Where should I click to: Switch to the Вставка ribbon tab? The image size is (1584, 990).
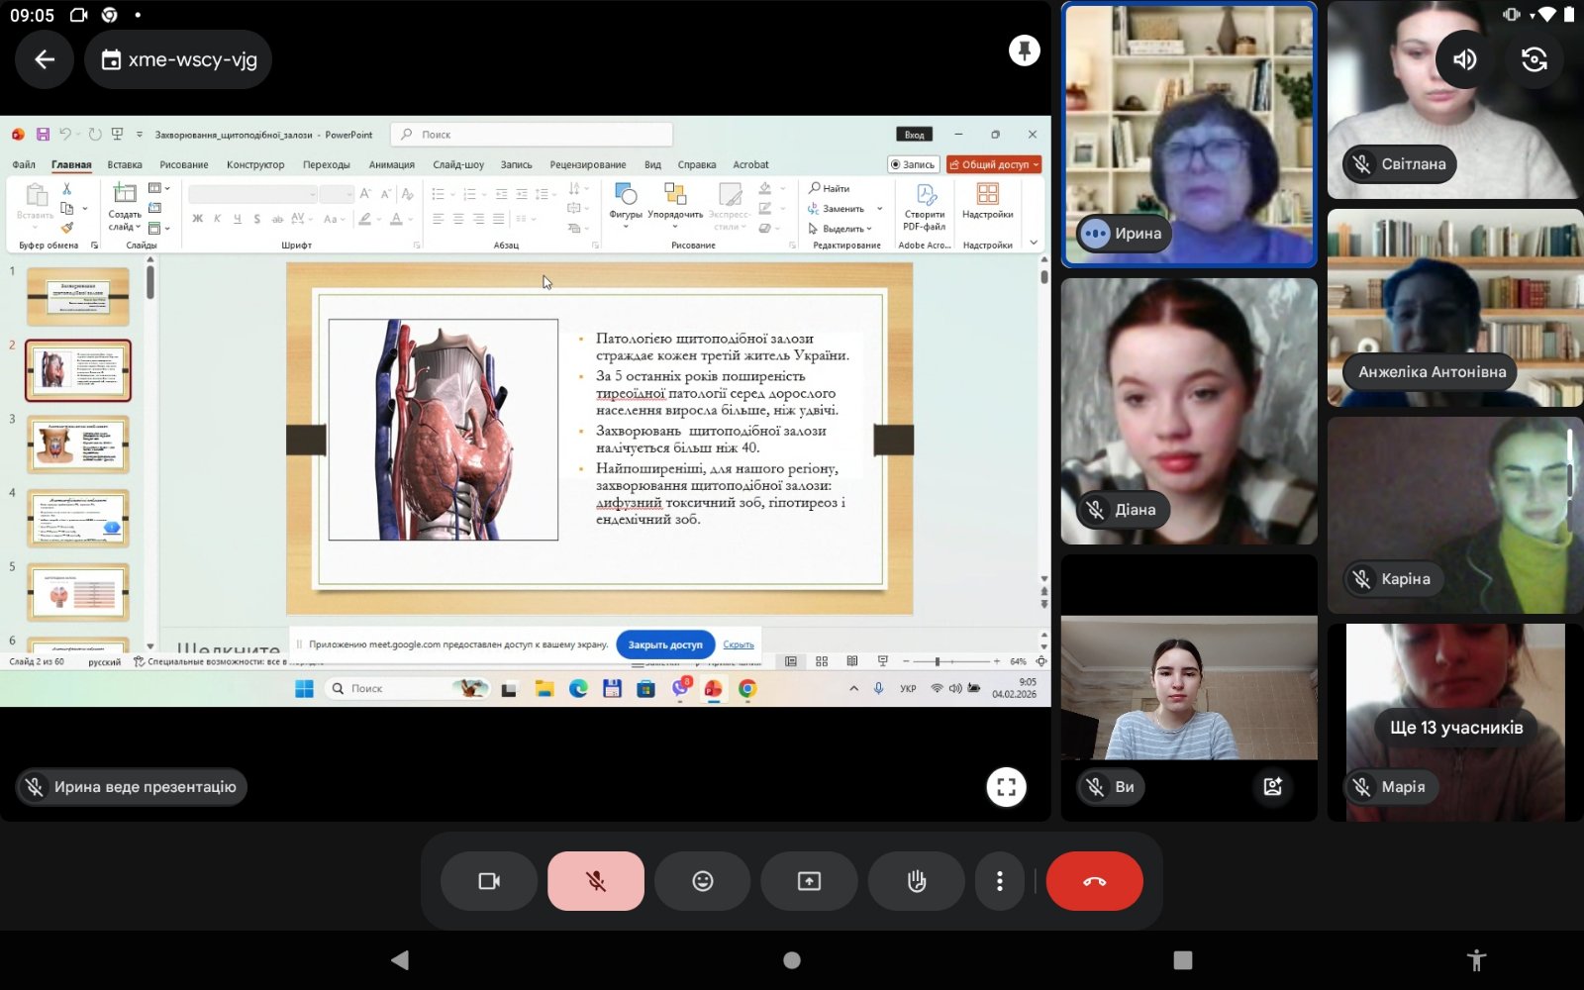click(x=125, y=165)
